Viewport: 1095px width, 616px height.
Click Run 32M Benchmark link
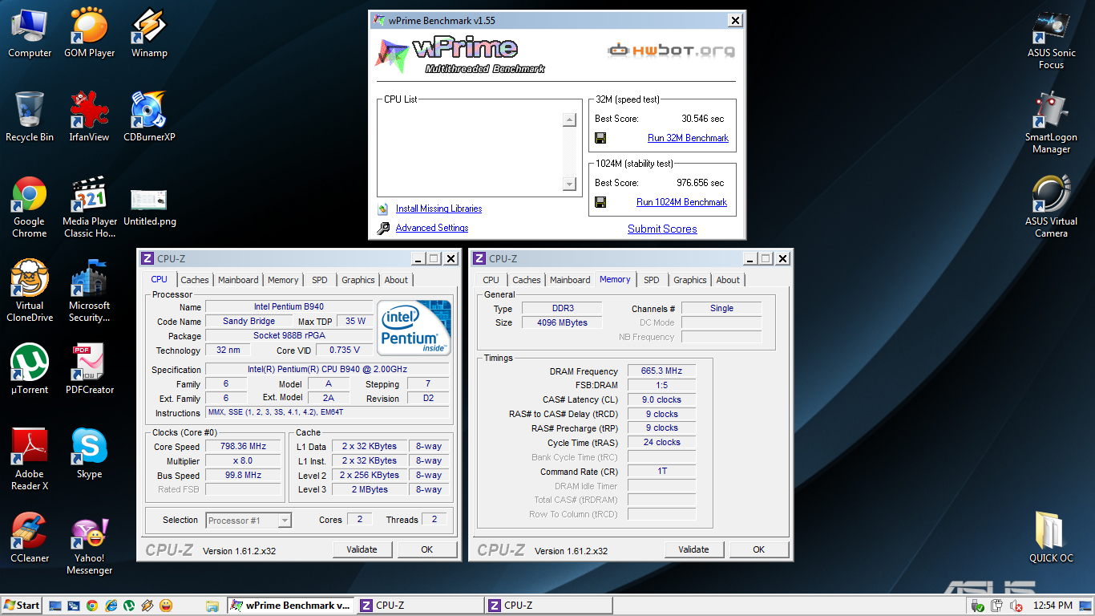688,138
